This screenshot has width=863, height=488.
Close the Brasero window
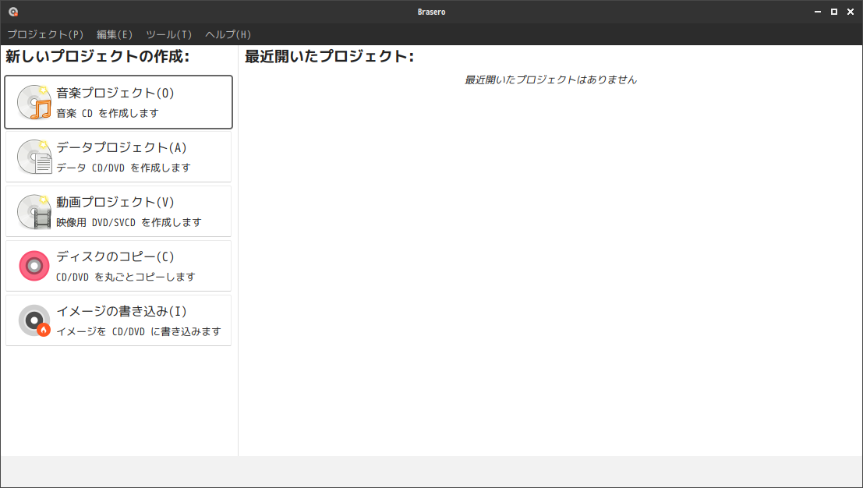point(851,12)
